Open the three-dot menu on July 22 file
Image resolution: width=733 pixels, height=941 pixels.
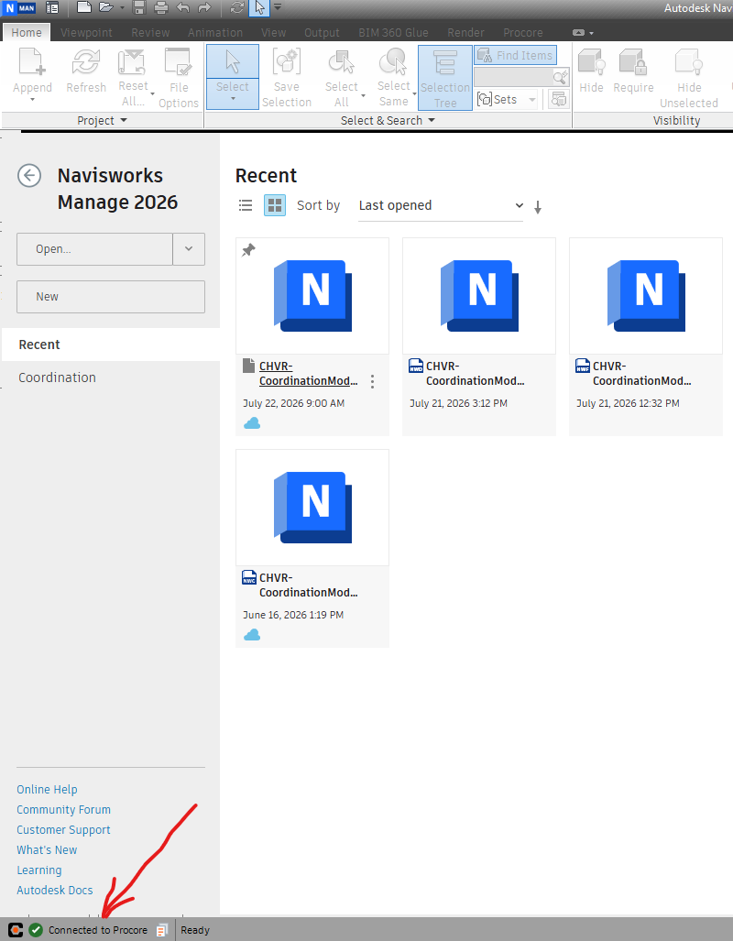373,382
